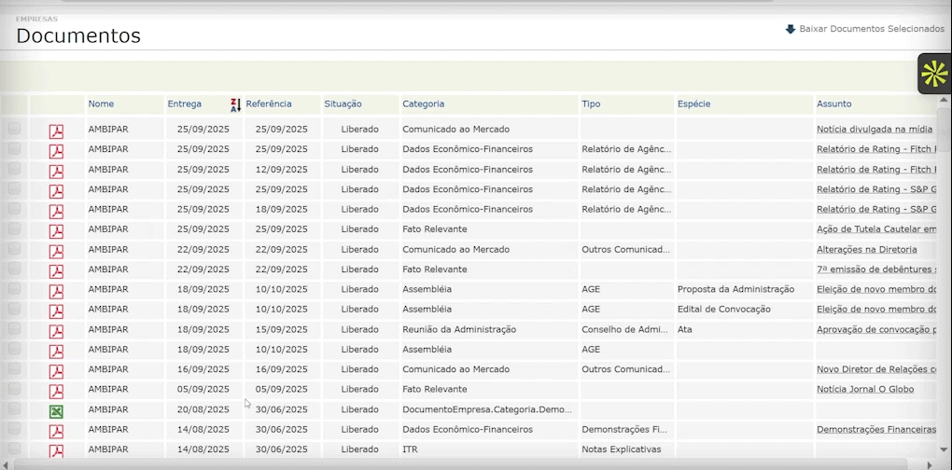Click PDF icon of Proposta da Administração row
Viewport: 952px width, 470px height.
point(56,291)
